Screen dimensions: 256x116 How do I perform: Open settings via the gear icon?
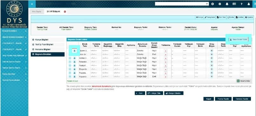click(220, 4)
